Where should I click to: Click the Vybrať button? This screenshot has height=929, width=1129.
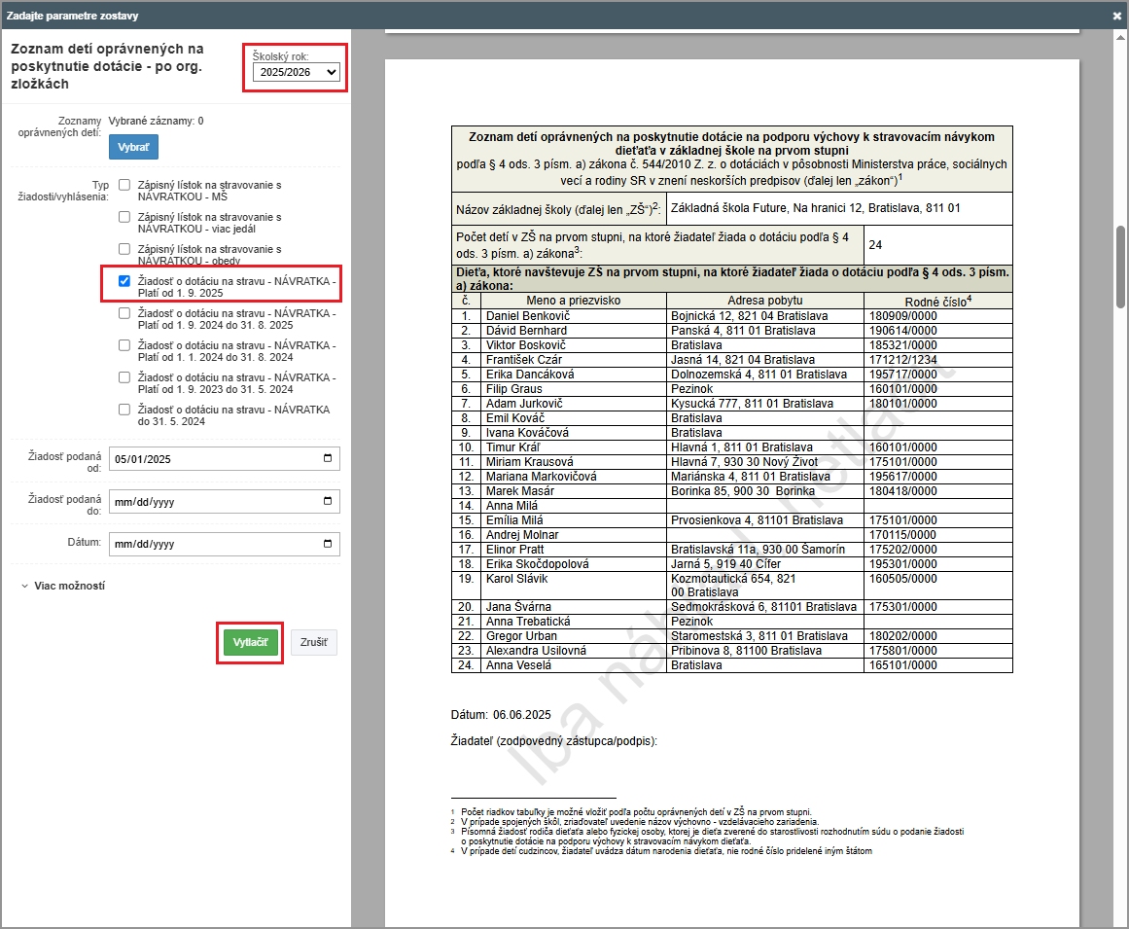[x=133, y=147]
